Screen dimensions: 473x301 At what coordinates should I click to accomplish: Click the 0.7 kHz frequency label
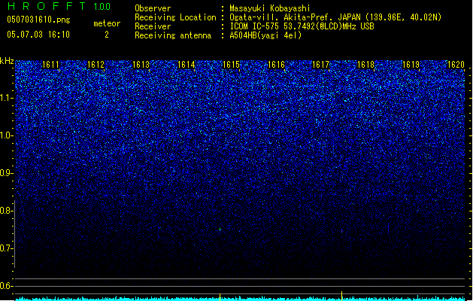[x=7, y=248]
